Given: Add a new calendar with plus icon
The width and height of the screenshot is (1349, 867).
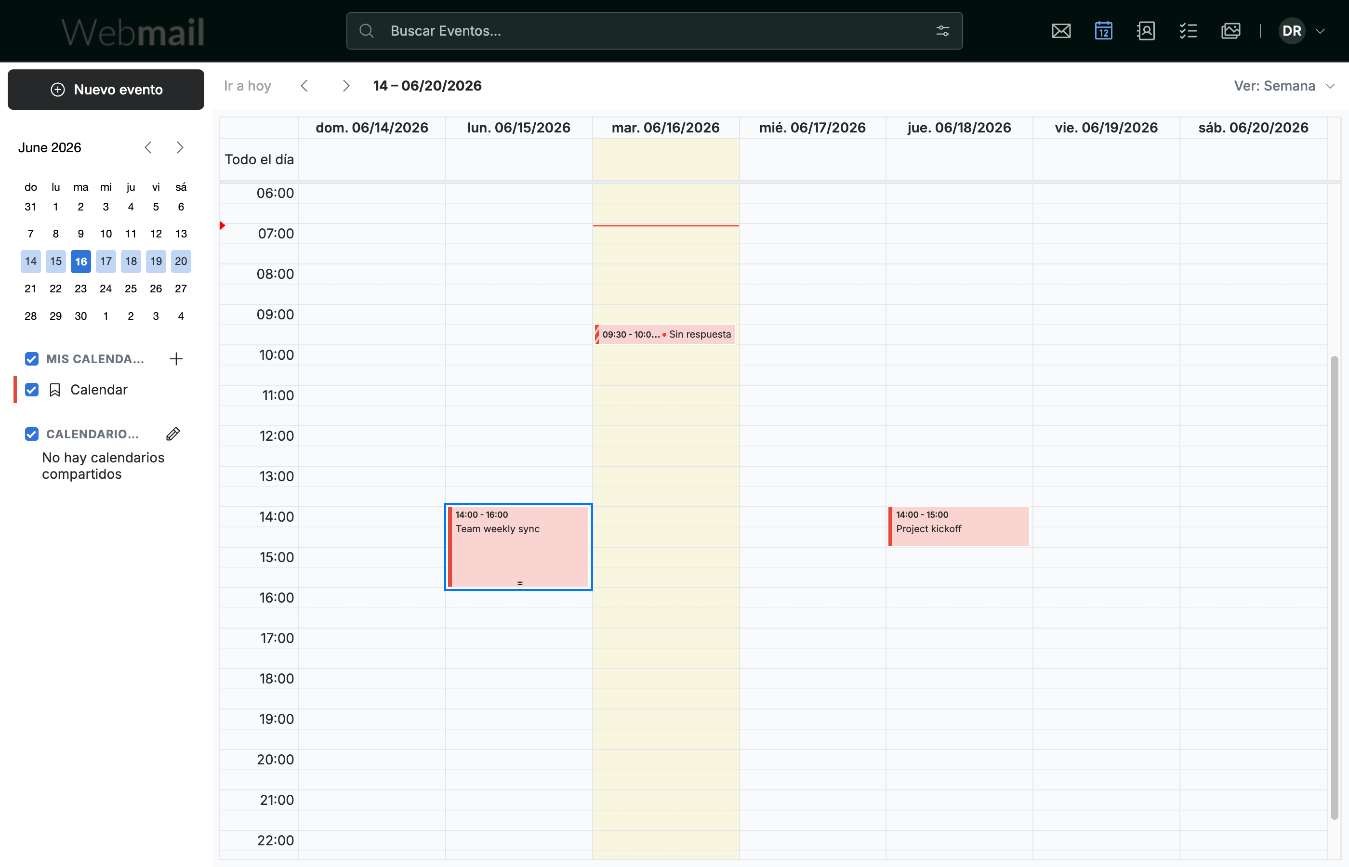Looking at the screenshot, I should (x=176, y=359).
